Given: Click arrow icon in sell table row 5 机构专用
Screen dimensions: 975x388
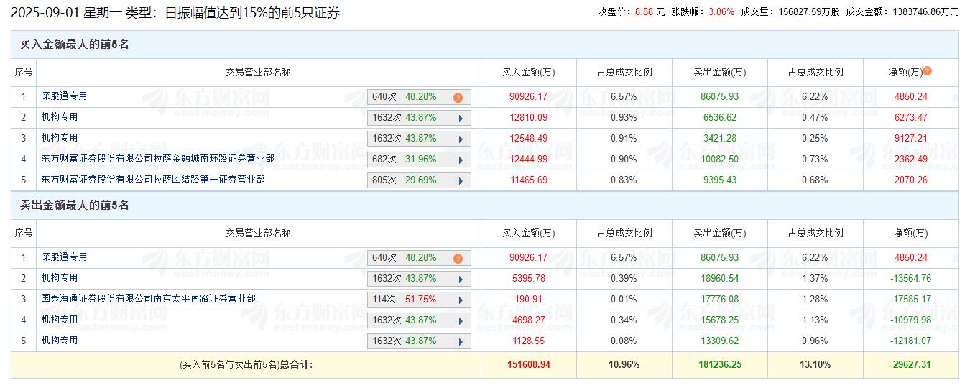Looking at the screenshot, I should [x=460, y=341].
